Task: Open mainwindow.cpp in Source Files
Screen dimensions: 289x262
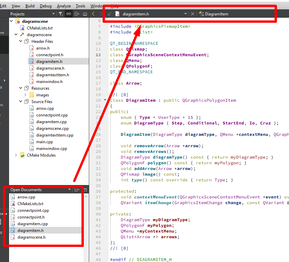Action: pos(52,149)
